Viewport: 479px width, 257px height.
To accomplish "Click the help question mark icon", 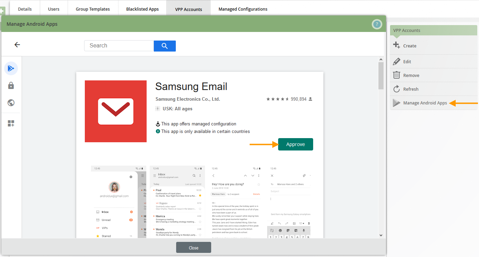I will (x=377, y=24).
